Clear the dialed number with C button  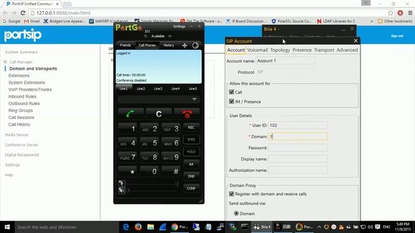tap(159, 114)
